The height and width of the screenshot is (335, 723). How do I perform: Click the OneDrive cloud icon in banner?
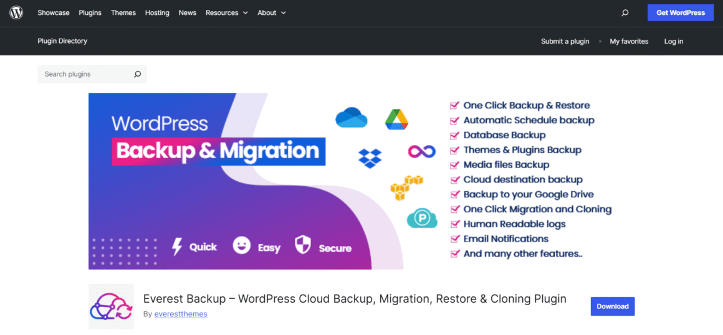[352, 117]
